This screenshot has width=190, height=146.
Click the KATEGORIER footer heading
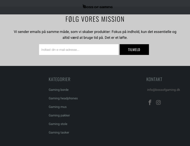(x=59, y=79)
